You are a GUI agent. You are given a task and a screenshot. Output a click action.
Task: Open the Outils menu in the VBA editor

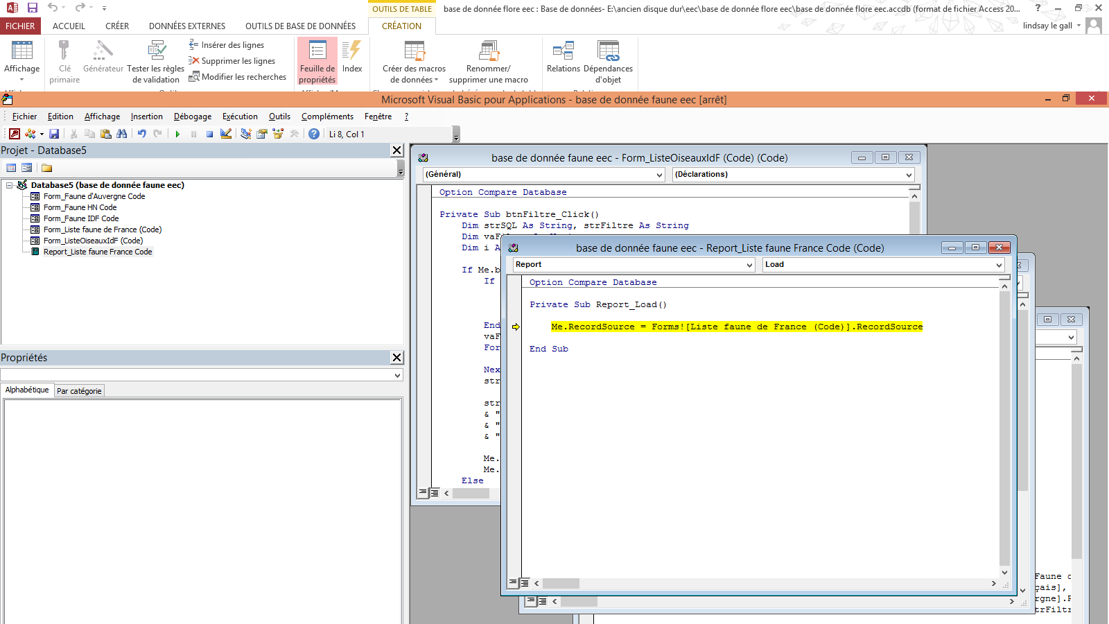pyautogui.click(x=280, y=116)
